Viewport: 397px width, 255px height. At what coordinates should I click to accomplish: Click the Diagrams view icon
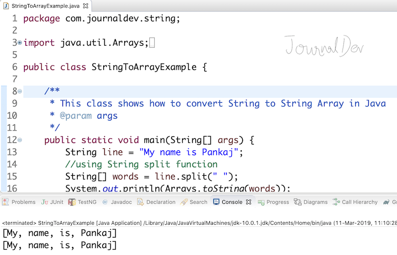click(297, 202)
